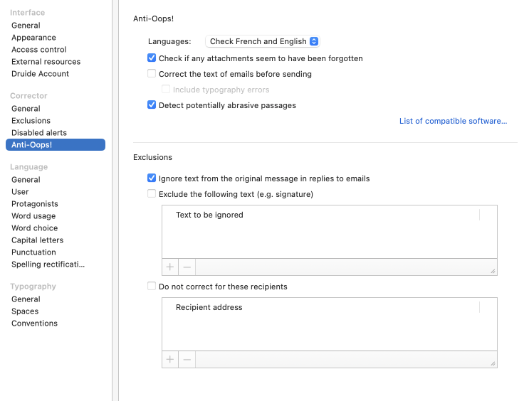Click the plus icon under Recipient address list
Screen dimensions: 529x401
pos(170,360)
